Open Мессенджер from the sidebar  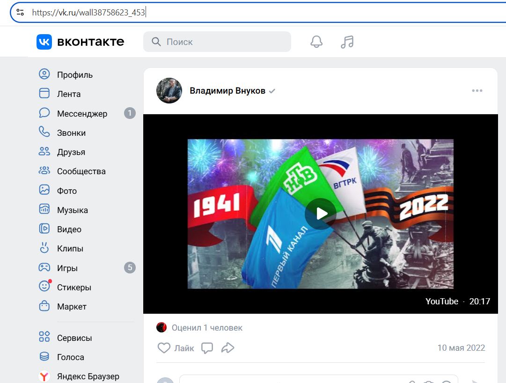[82, 114]
